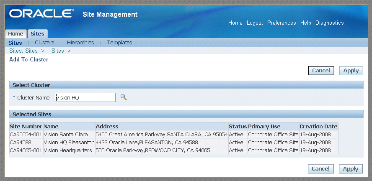
Task: Click the top Apply button
Action: 351,71
